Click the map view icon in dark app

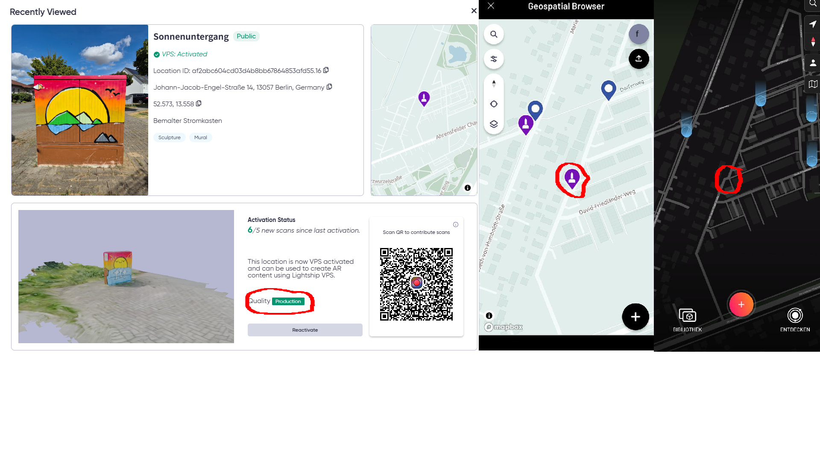(x=813, y=84)
